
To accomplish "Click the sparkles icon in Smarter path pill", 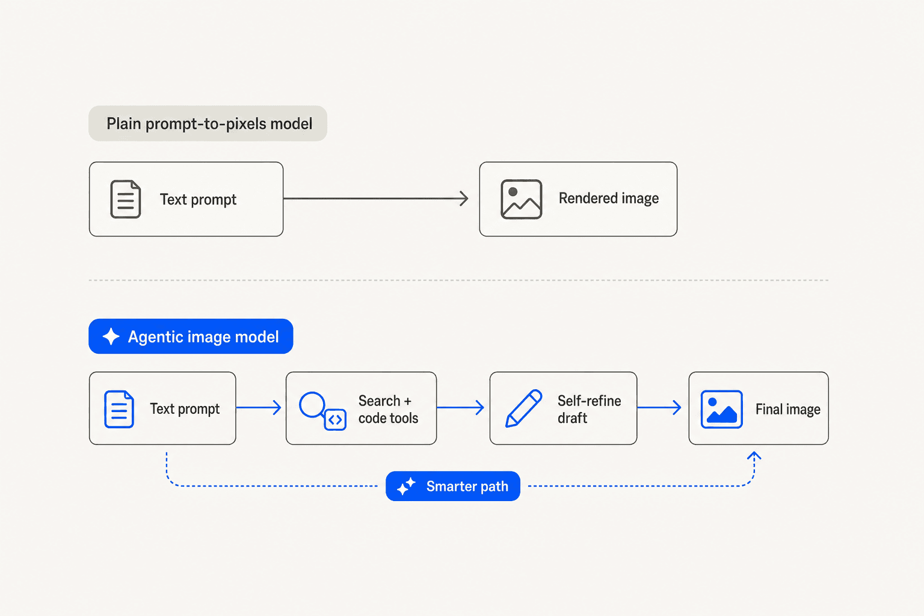I will point(407,486).
